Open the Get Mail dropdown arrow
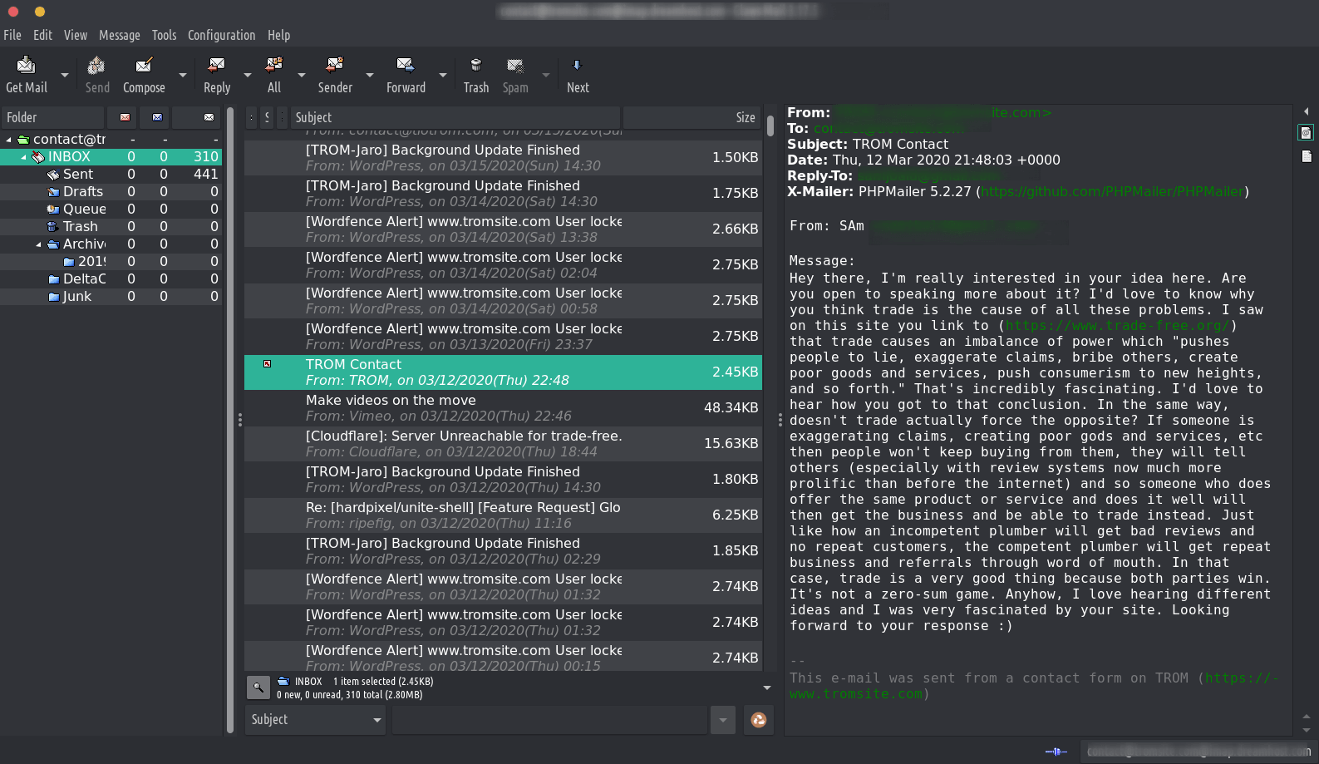This screenshot has width=1319, height=764. pos(65,75)
